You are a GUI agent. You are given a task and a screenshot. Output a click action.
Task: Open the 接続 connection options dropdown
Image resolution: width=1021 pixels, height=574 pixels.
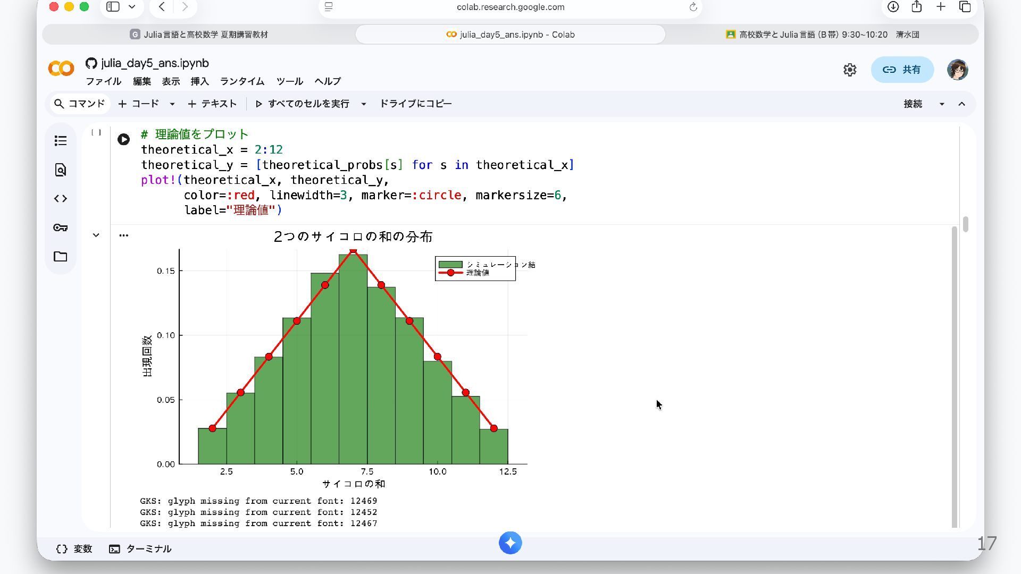click(x=942, y=104)
